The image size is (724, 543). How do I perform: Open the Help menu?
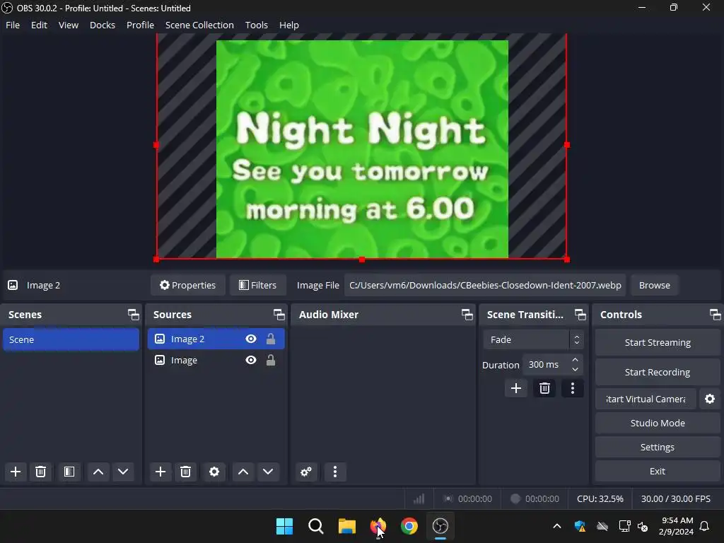click(289, 25)
